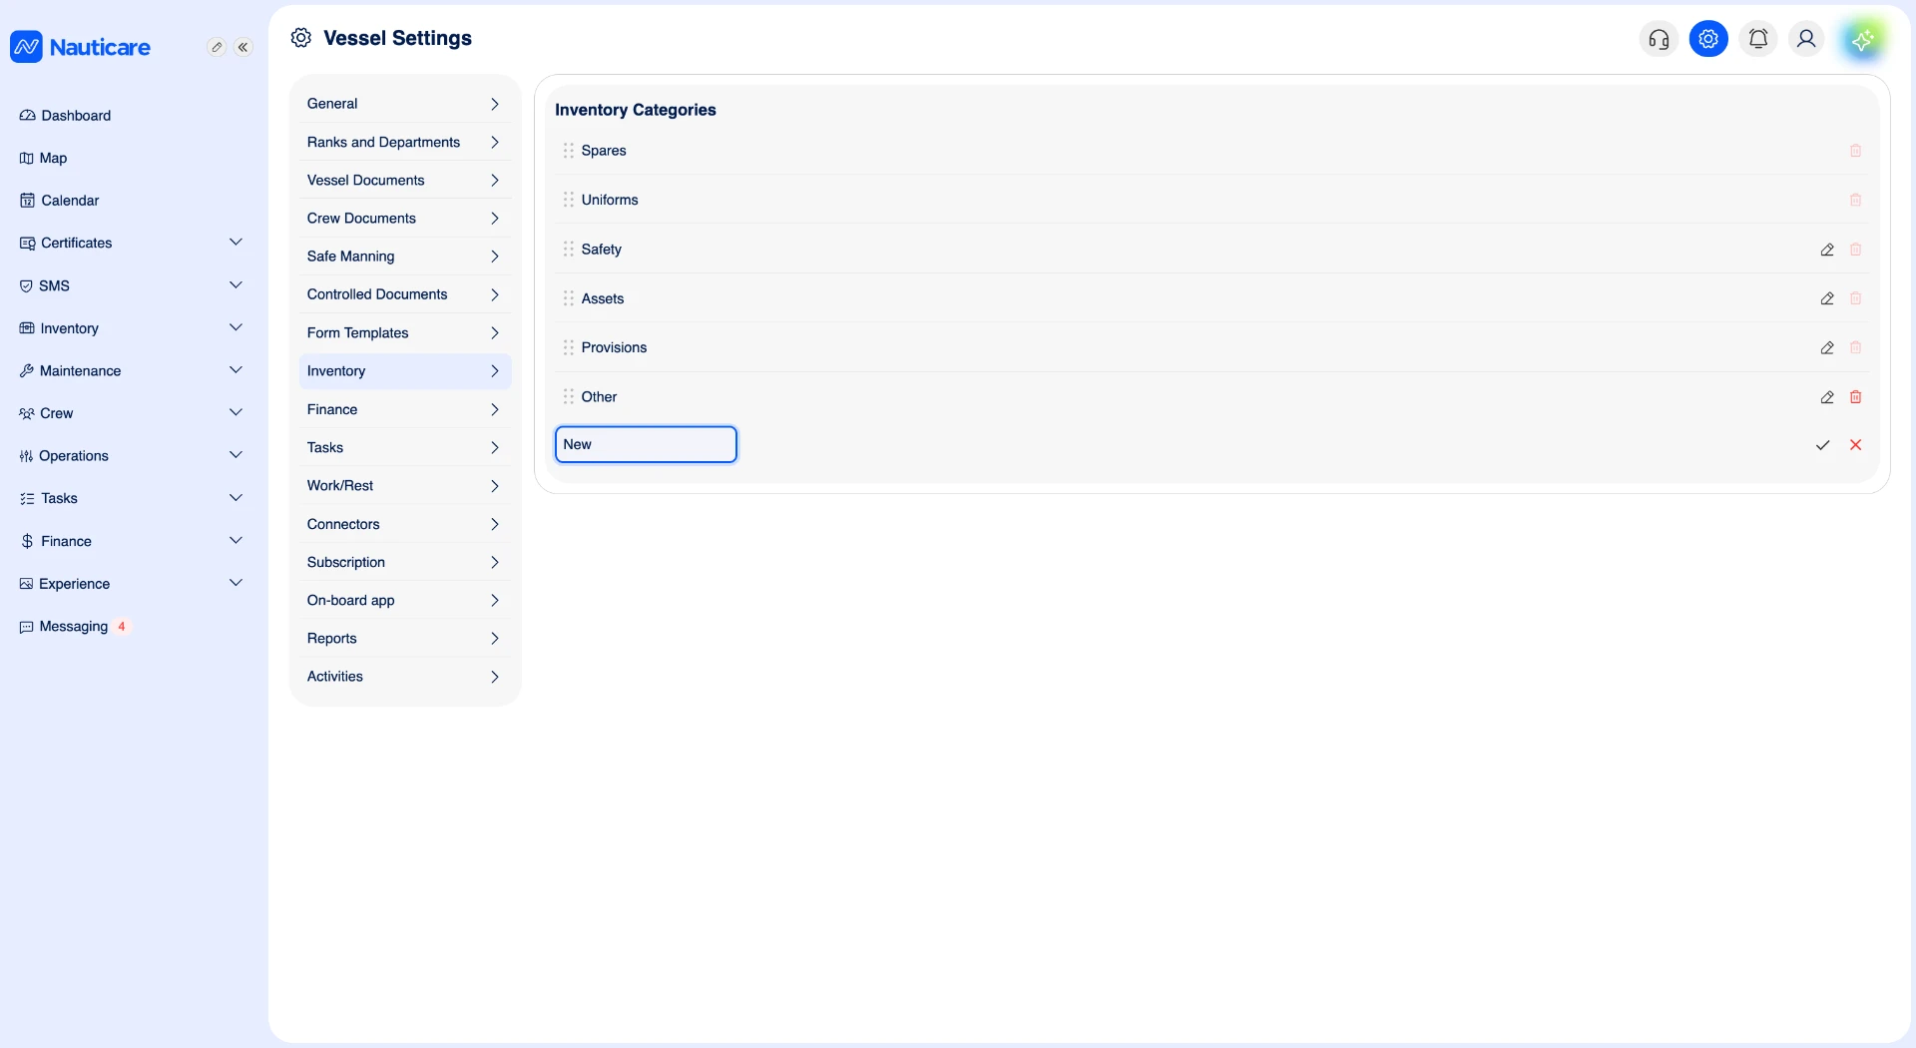Open Subscription settings
Viewport: 1916px width, 1048px height.
(404, 562)
